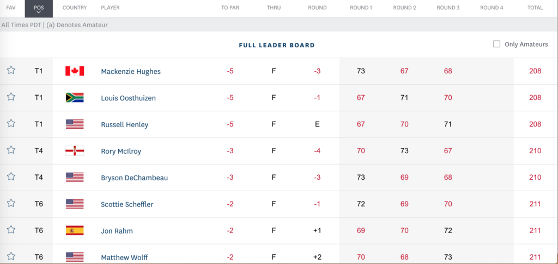
Task: View Bryson DeChambeau's player details
Action: [x=134, y=178]
